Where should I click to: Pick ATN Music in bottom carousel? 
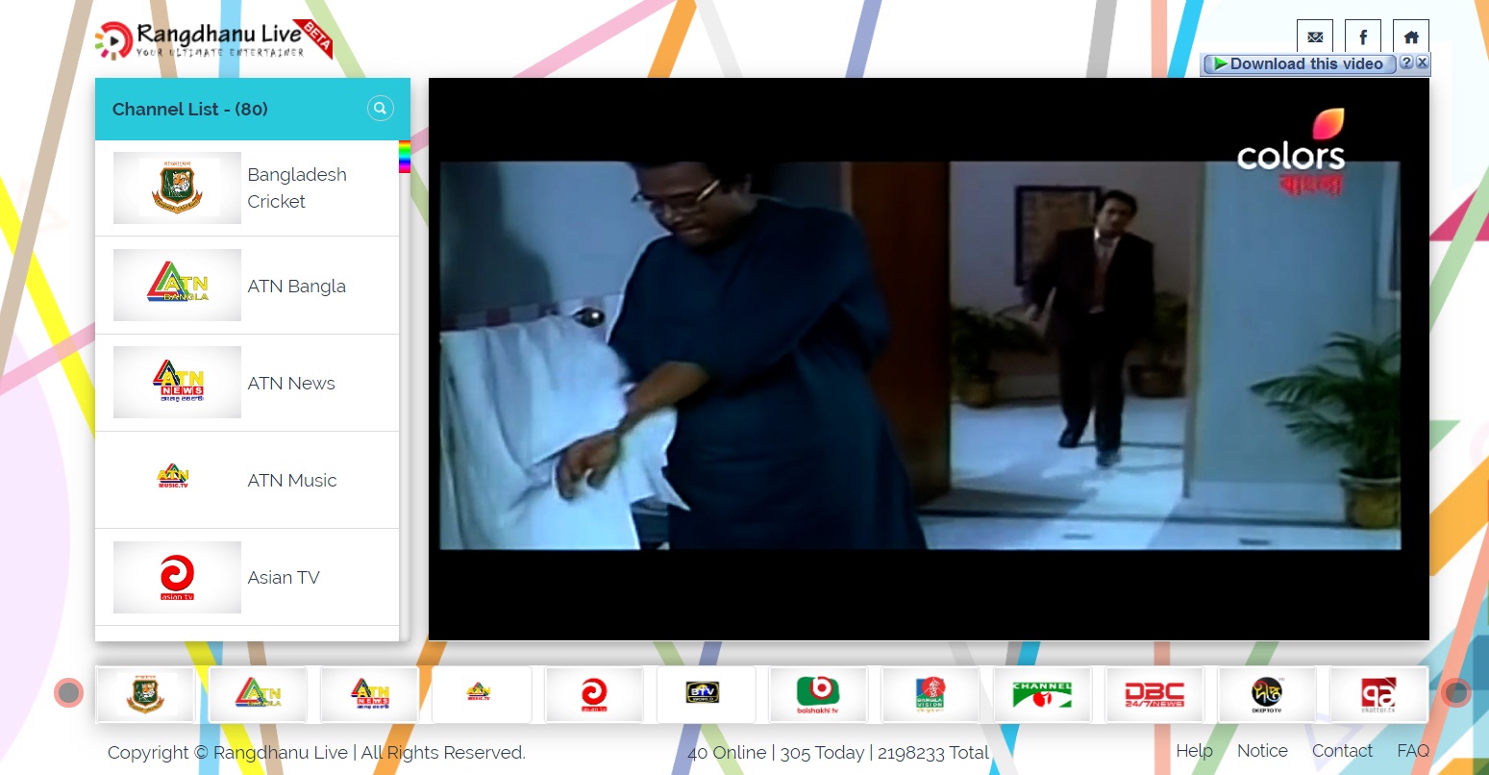tap(482, 694)
